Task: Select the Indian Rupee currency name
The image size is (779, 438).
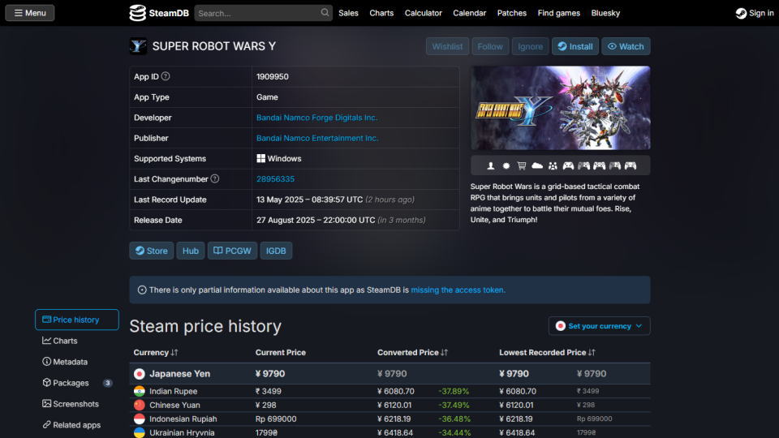Action: pyautogui.click(x=174, y=391)
